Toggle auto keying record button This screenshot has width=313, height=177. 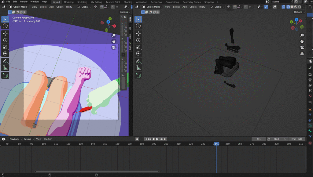137,139
